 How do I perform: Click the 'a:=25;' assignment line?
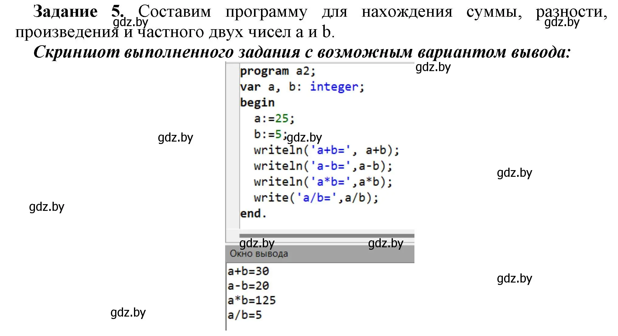(x=274, y=118)
